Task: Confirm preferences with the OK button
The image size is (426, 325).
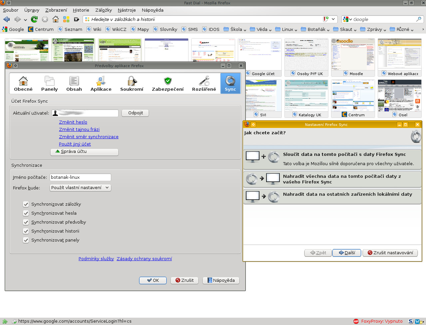Action: pyautogui.click(x=153, y=280)
